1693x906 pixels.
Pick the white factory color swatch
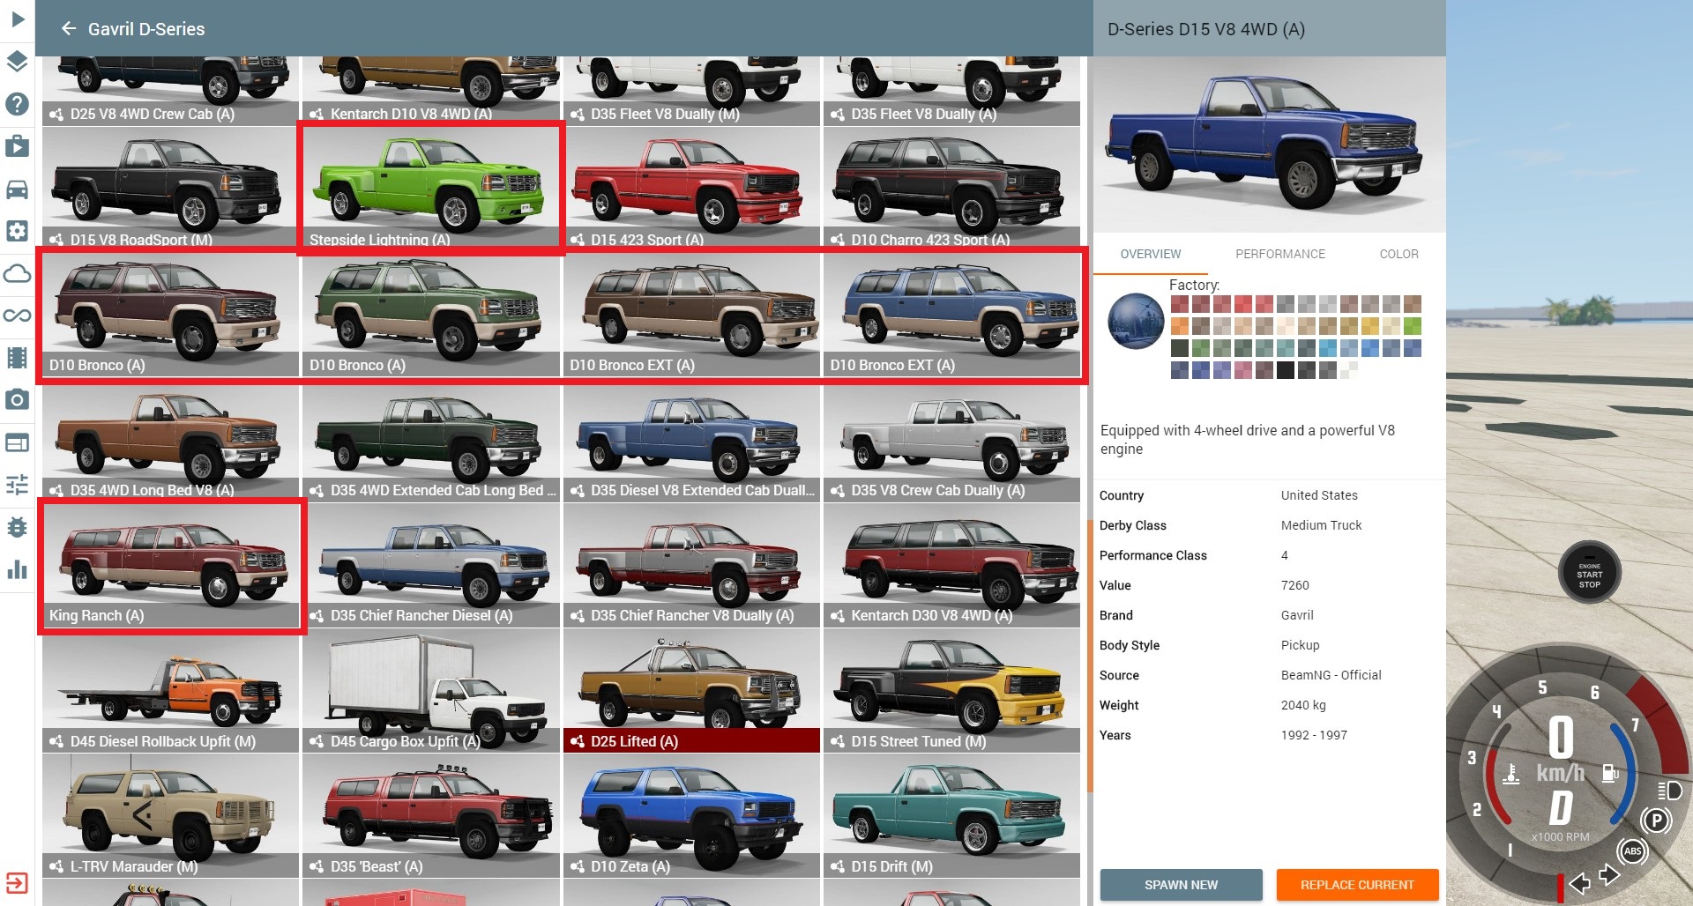tap(1349, 370)
